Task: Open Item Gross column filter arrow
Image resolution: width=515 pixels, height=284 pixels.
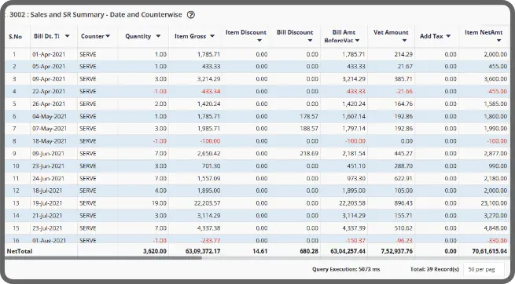Action: click(x=212, y=36)
